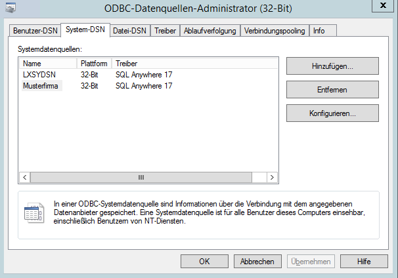398x278 pixels.
Task: Click the Entfernen button
Action: (332, 90)
